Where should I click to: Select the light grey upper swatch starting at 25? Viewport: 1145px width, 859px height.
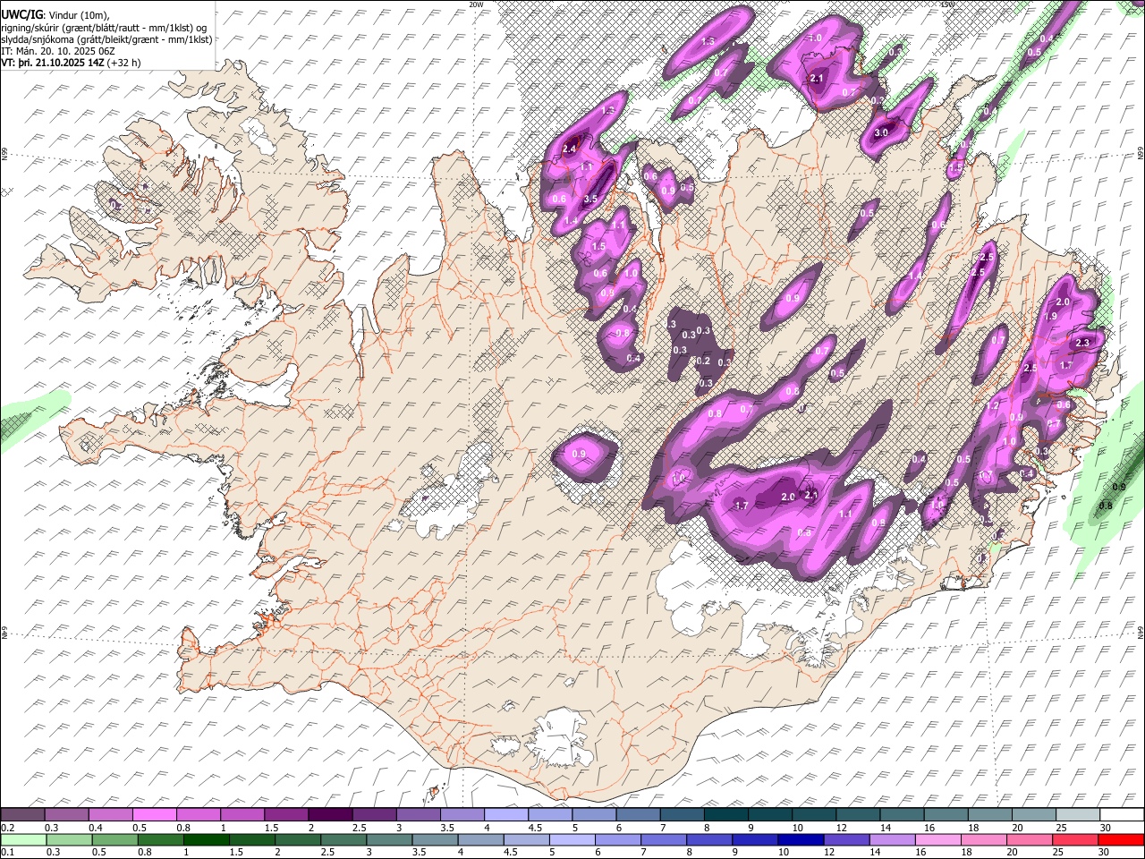coord(1078,814)
